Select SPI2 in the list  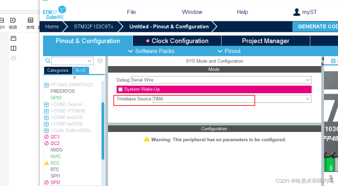(x=55, y=182)
